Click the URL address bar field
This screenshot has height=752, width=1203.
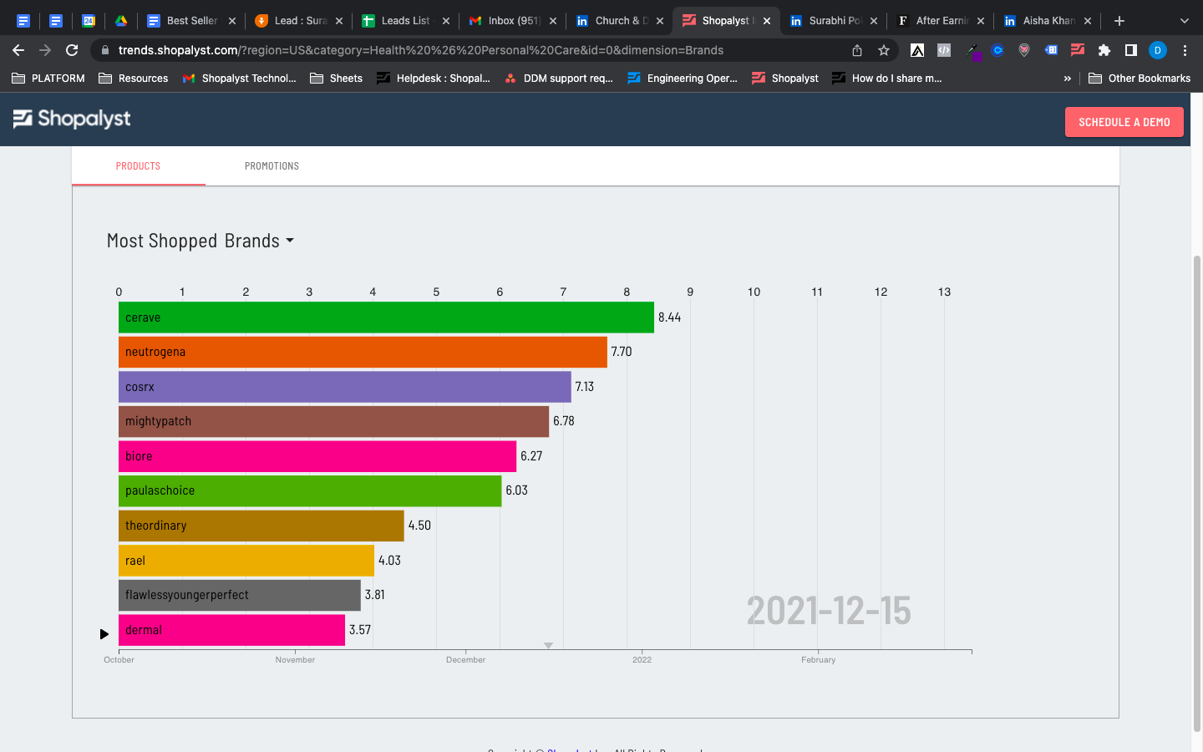pyautogui.click(x=468, y=50)
